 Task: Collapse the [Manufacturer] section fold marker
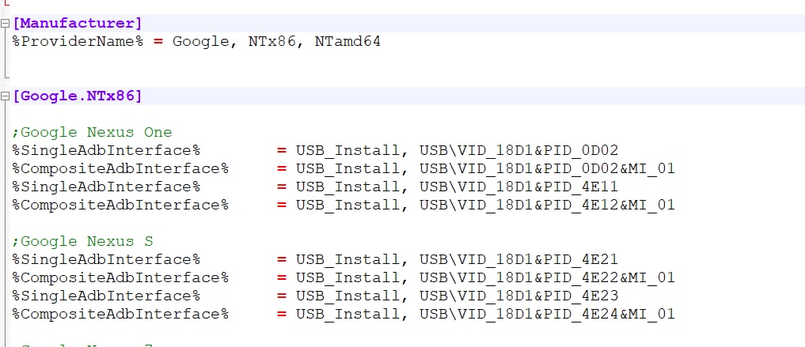pyautogui.click(x=5, y=24)
